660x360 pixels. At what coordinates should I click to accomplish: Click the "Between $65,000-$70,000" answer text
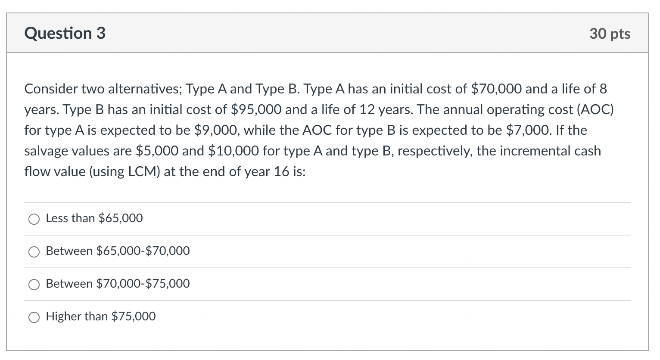[x=117, y=251]
